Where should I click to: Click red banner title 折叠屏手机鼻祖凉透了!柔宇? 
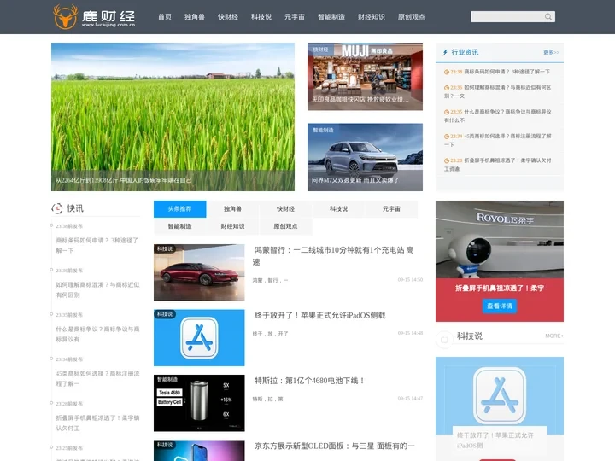point(500,289)
